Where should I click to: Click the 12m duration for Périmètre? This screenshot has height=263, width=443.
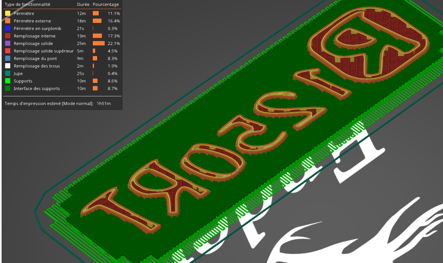pyautogui.click(x=81, y=13)
